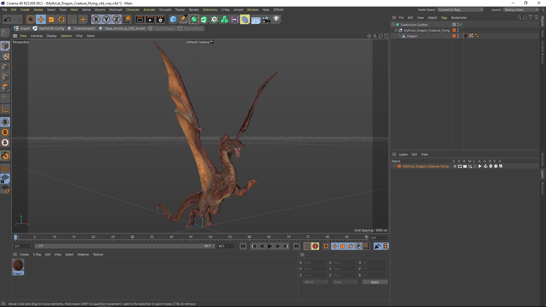Add a Light object
Image resolution: width=546 pixels, height=307 pixels.
[276, 19]
